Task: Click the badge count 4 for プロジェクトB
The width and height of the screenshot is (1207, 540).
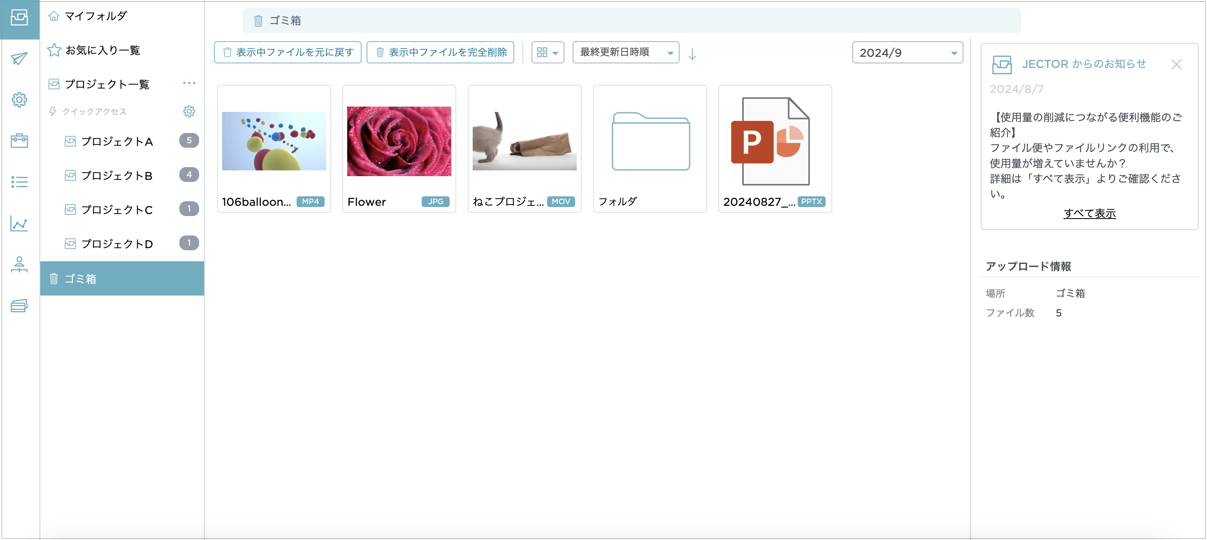Action: (189, 175)
